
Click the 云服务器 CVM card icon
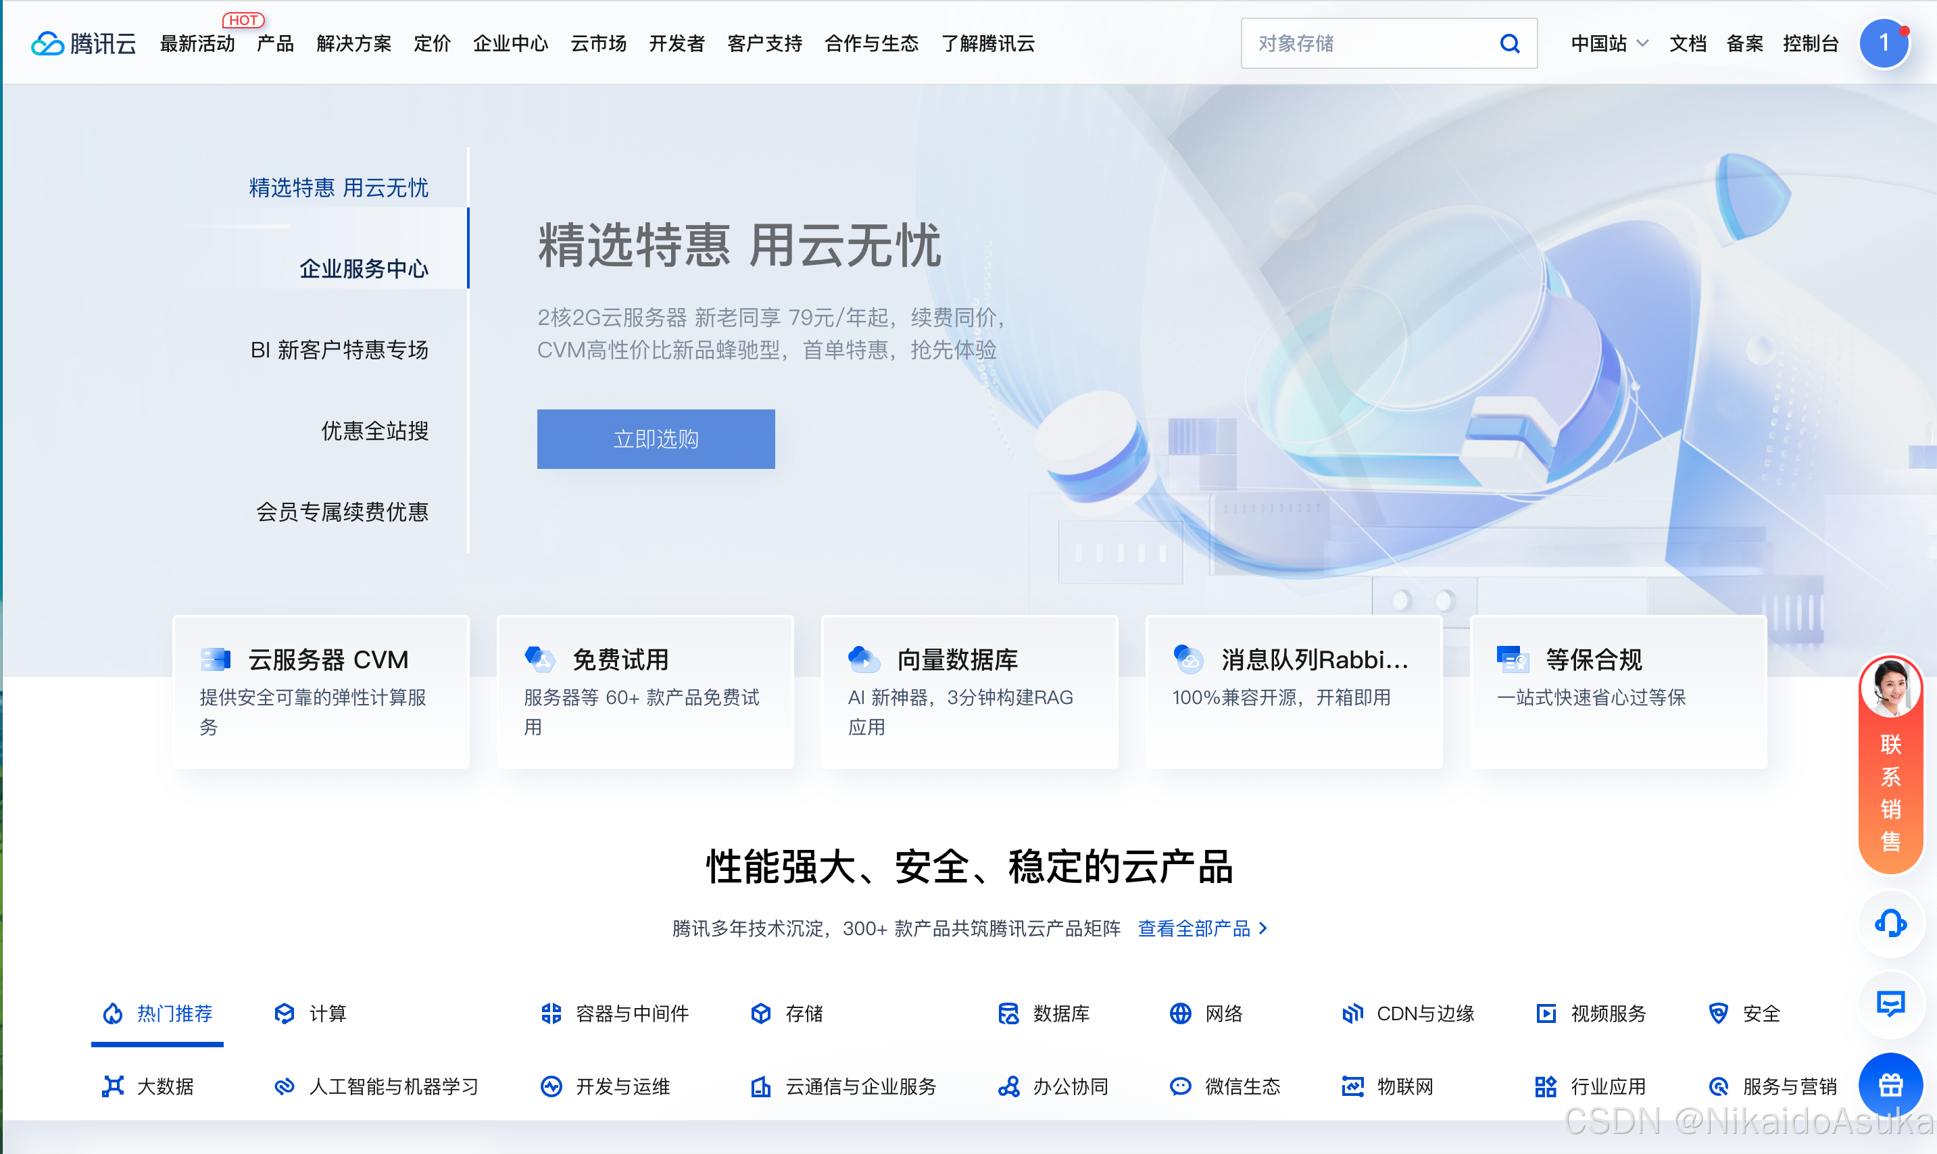pyautogui.click(x=216, y=659)
